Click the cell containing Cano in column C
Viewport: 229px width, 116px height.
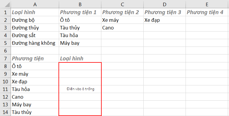click(122, 28)
